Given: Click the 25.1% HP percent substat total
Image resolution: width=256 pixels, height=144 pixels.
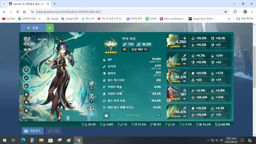Looking at the screenshot, I should (89, 124).
